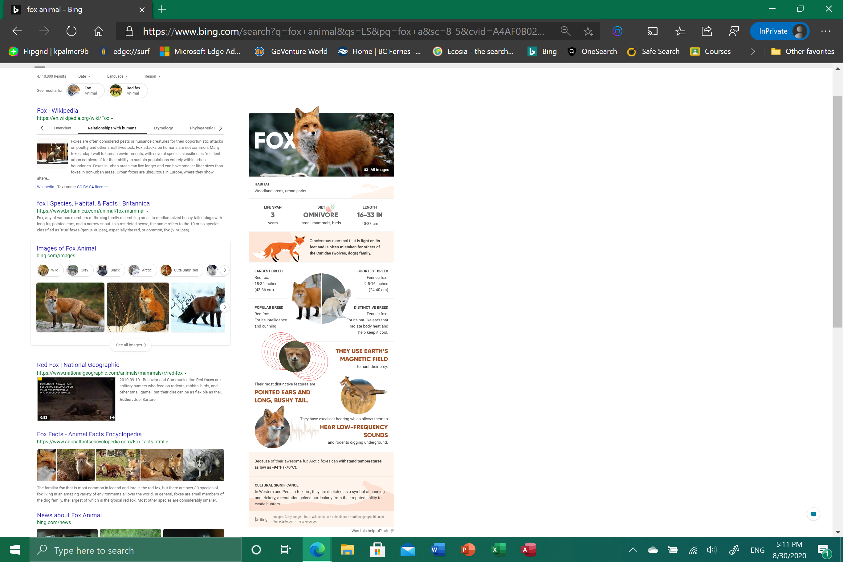Refresh the current page
The height and width of the screenshot is (562, 843).
tap(71, 31)
